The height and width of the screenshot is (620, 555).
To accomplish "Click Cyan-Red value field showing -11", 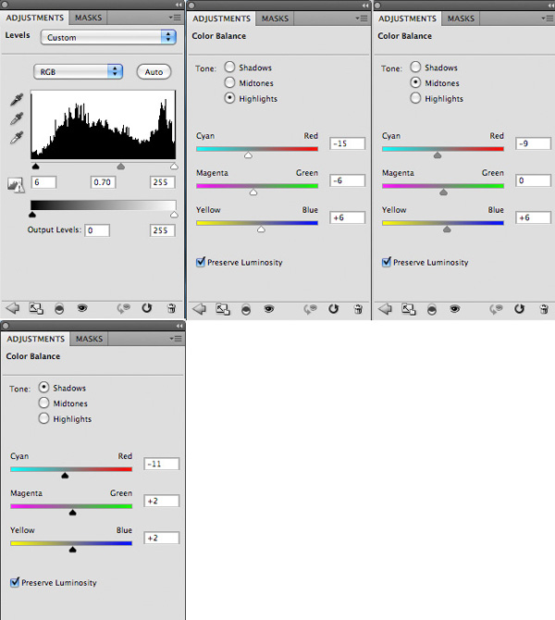I will 161,464.
